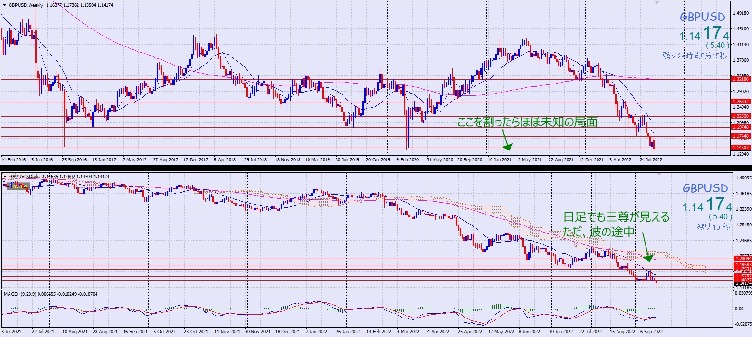Select the 1.15787 price label on Daily chart
752x337 pixels.
pos(743,276)
